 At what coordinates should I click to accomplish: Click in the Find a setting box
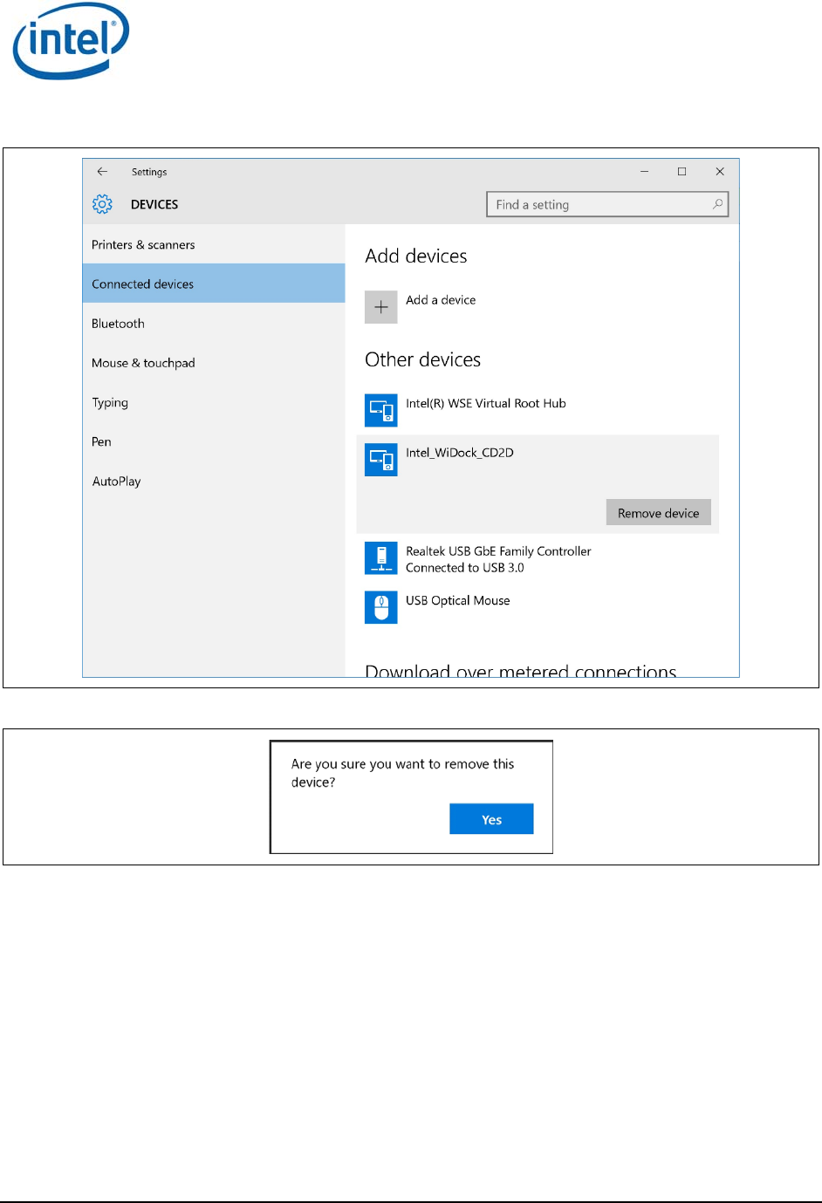tap(607, 204)
